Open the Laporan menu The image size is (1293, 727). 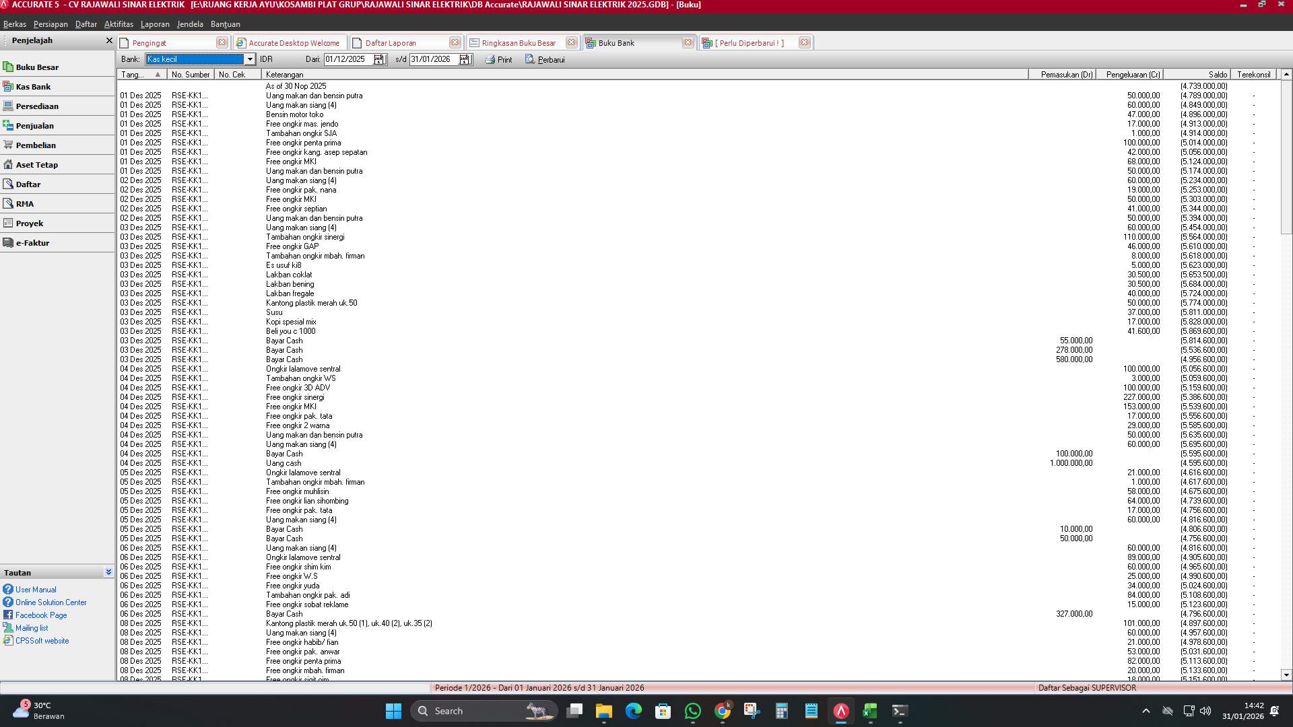tap(155, 24)
